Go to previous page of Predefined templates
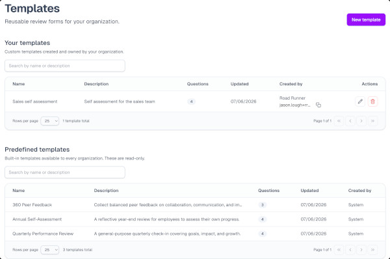 [350, 249]
